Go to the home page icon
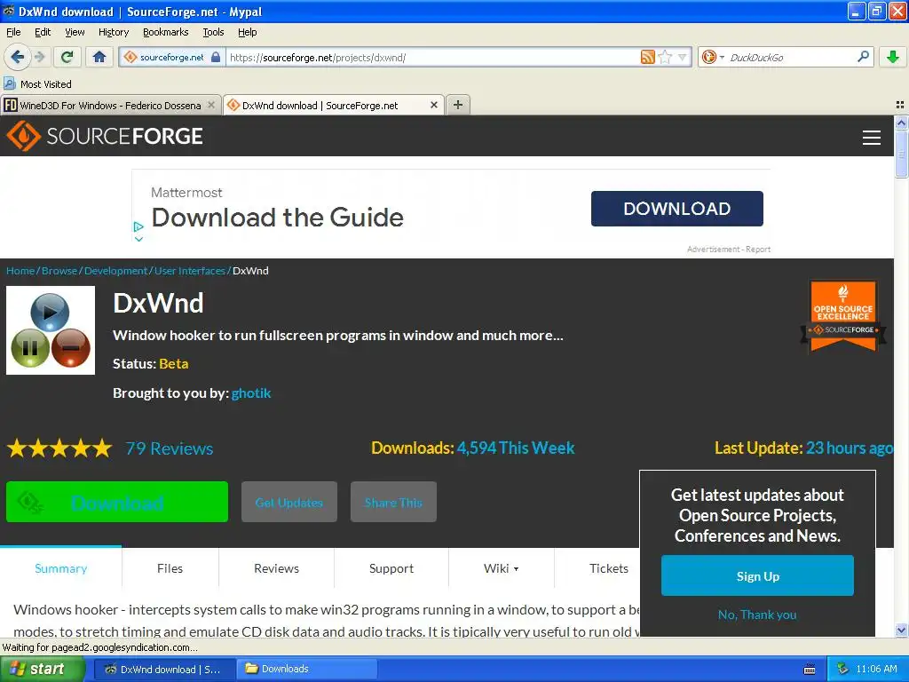This screenshot has width=909, height=682. point(99,57)
